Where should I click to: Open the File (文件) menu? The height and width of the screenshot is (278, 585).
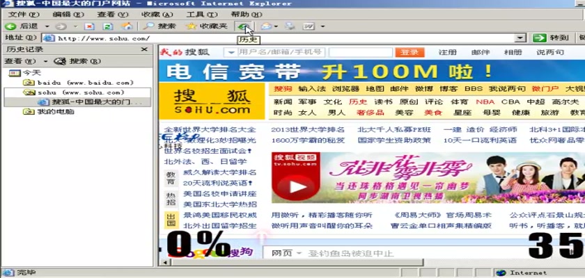pos(24,15)
